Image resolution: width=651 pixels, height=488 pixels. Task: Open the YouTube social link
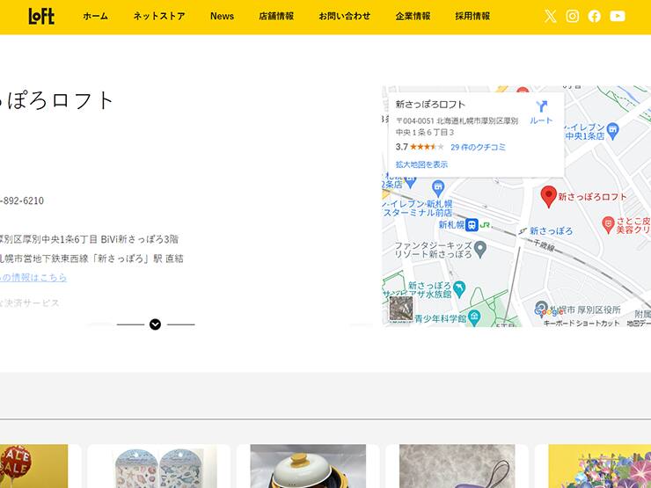click(618, 16)
